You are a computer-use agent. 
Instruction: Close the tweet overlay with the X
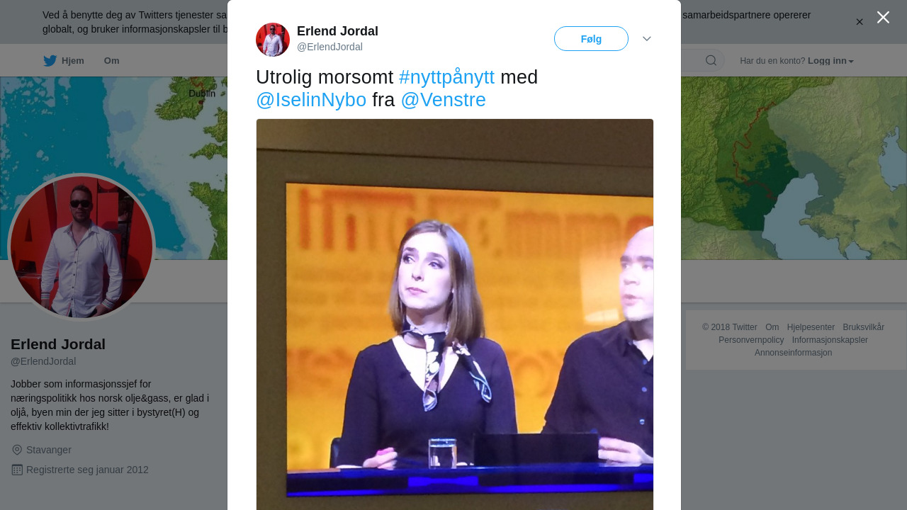click(x=883, y=17)
